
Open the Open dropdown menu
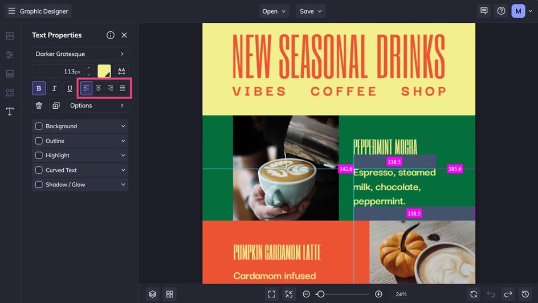(274, 11)
